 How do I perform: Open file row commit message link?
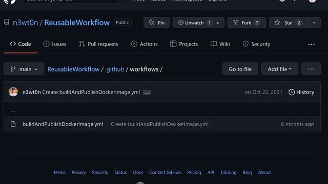(x=159, y=124)
